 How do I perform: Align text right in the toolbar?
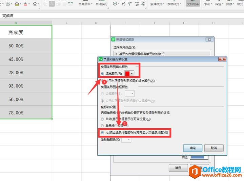(58, 4)
